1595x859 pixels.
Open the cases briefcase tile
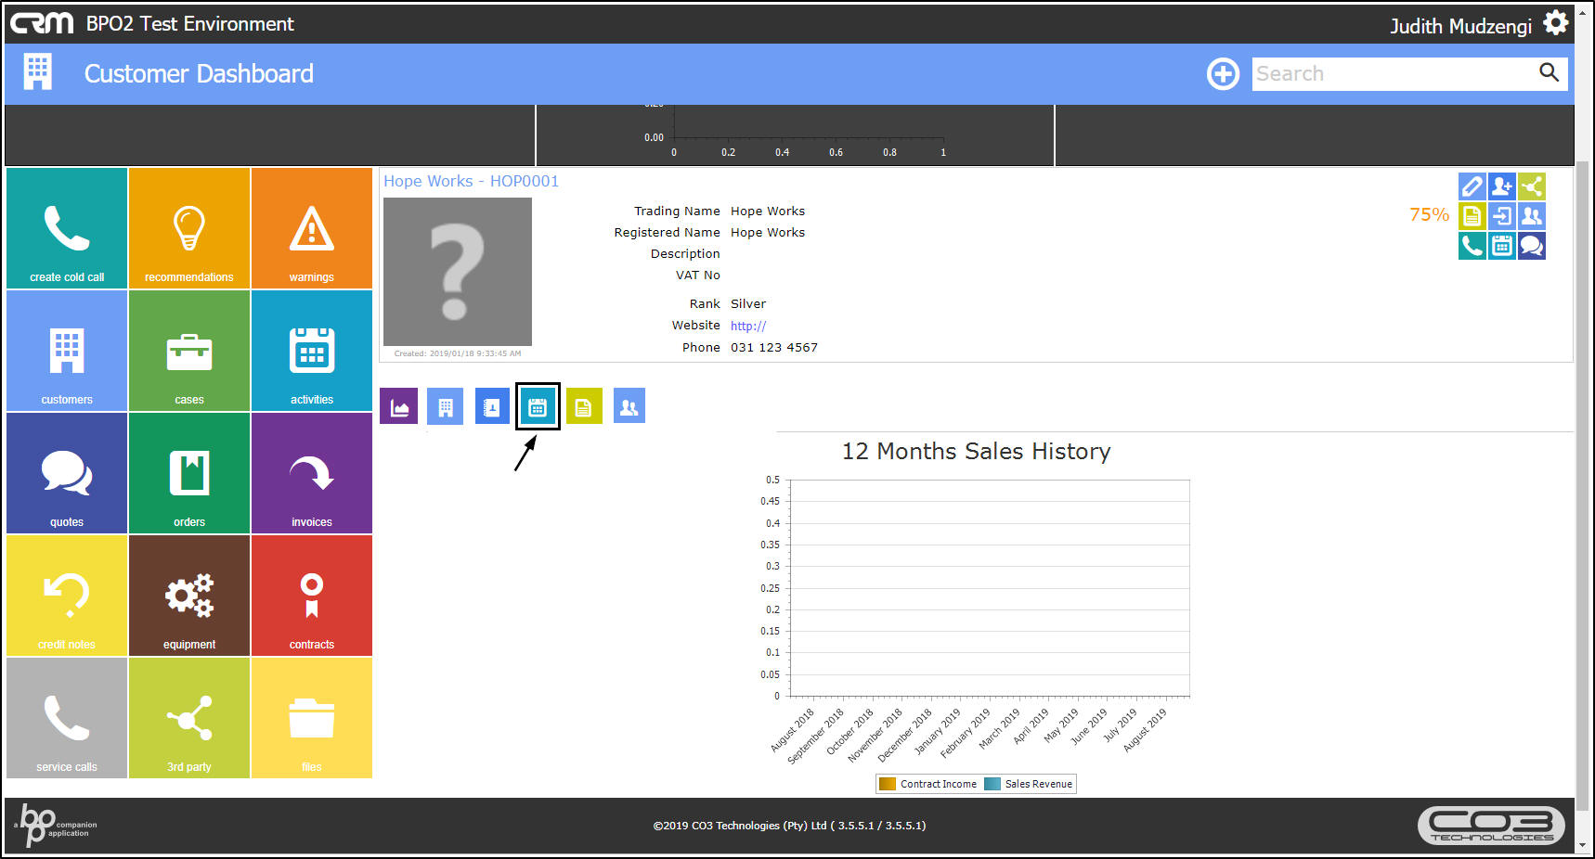(189, 351)
